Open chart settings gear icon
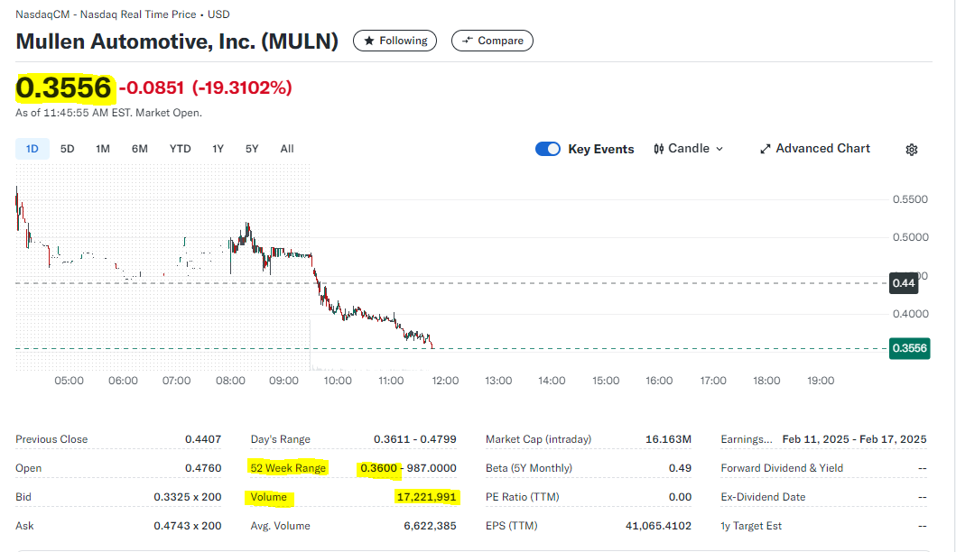 click(x=912, y=149)
